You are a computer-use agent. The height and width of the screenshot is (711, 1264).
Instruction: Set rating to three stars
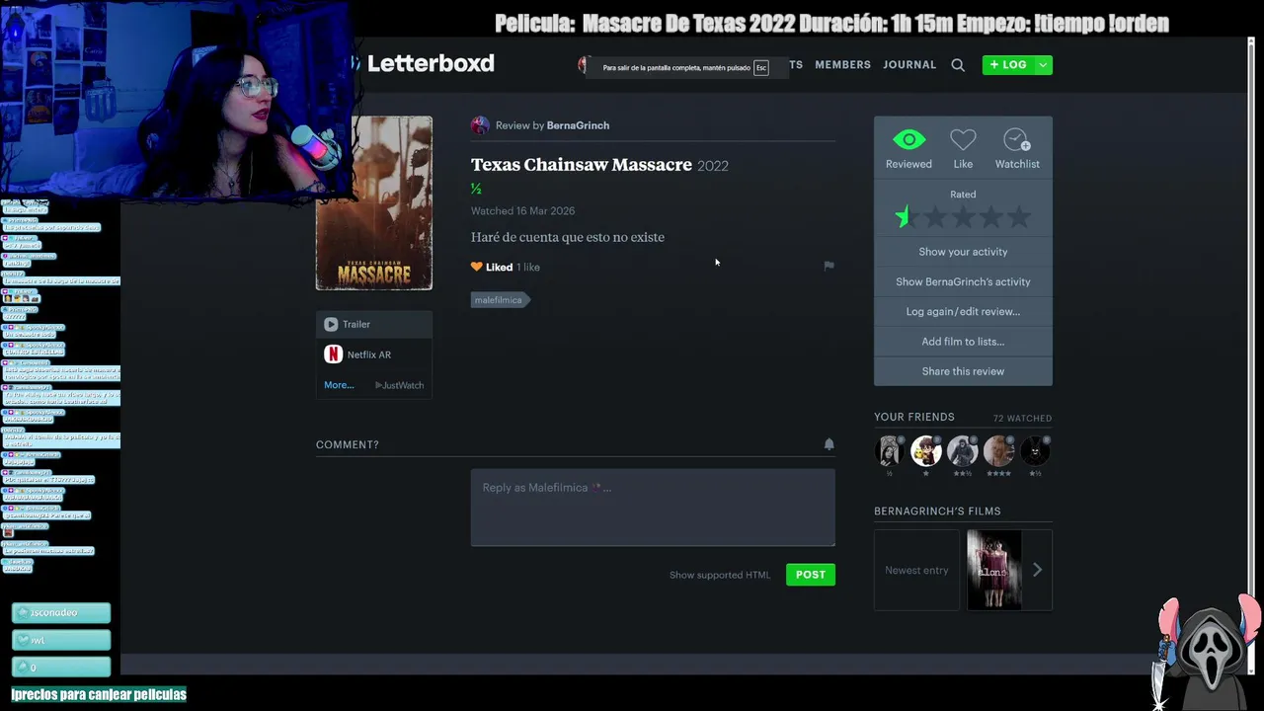tap(963, 217)
